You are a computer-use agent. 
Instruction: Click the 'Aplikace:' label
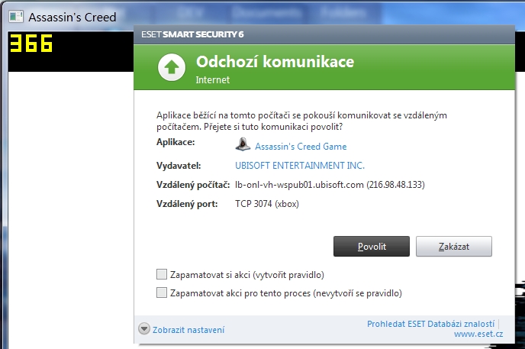point(176,142)
